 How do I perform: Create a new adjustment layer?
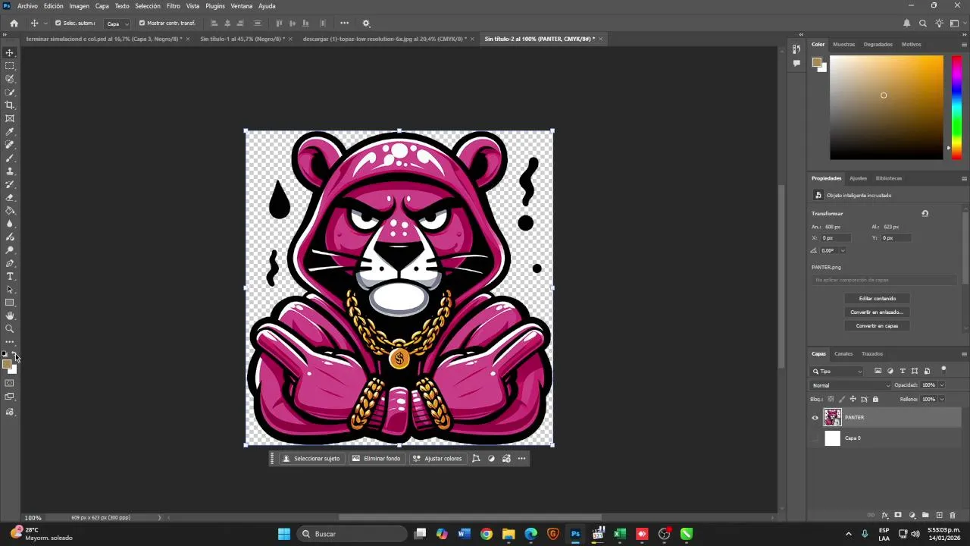(x=912, y=515)
